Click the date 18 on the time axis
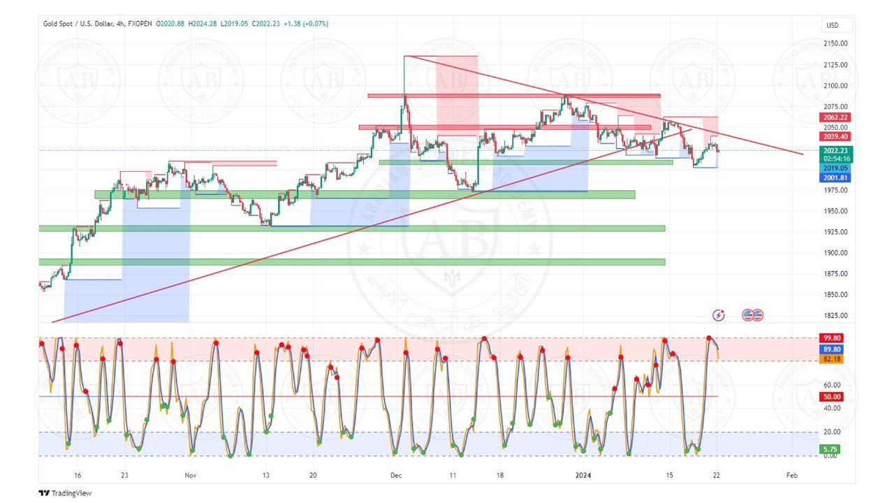The image size is (894, 503). [x=500, y=475]
